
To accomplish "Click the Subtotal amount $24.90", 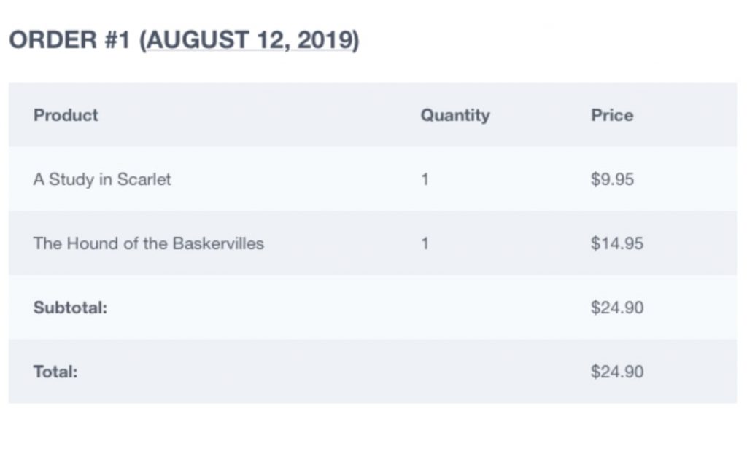I will click(x=617, y=308).
